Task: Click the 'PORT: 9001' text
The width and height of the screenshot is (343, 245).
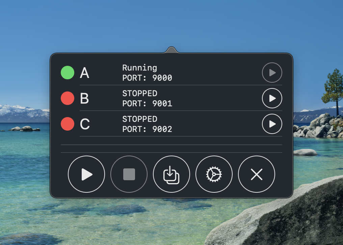Action: pyautogui.click(x=147, y=104)
